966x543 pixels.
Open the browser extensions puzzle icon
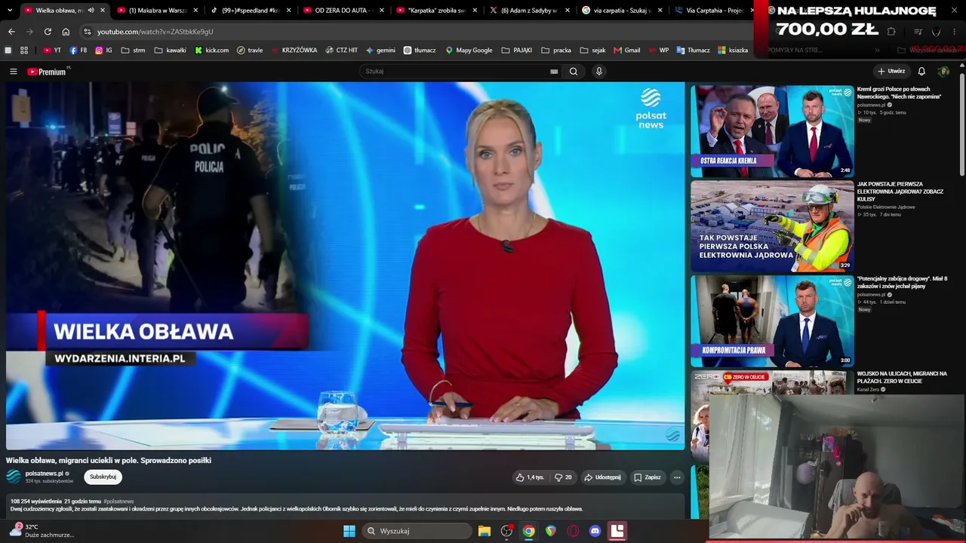point(891,32)
